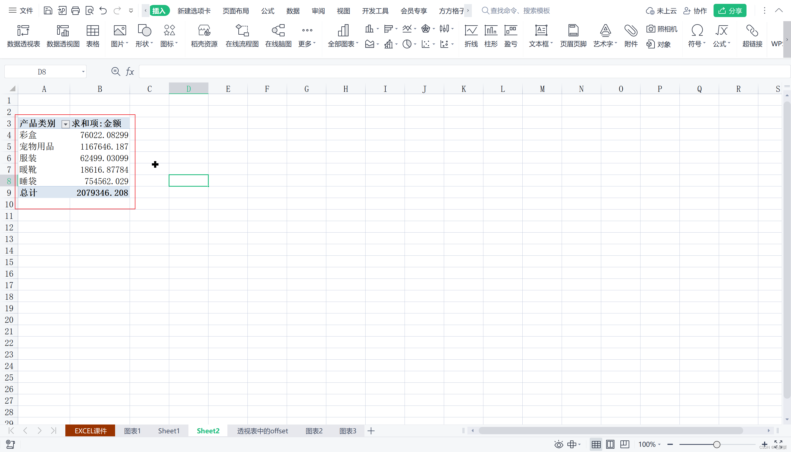
Task: Open the 图标 icons library
Action: click(169, 36)
